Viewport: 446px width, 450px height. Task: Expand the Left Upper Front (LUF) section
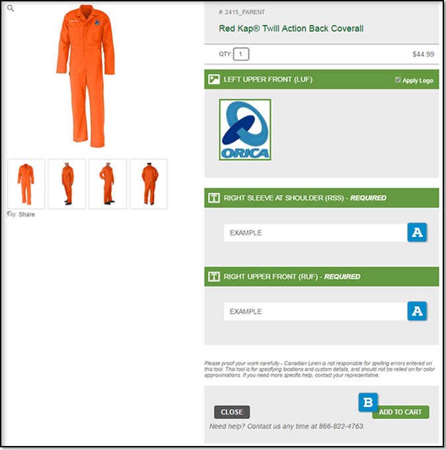322,79
